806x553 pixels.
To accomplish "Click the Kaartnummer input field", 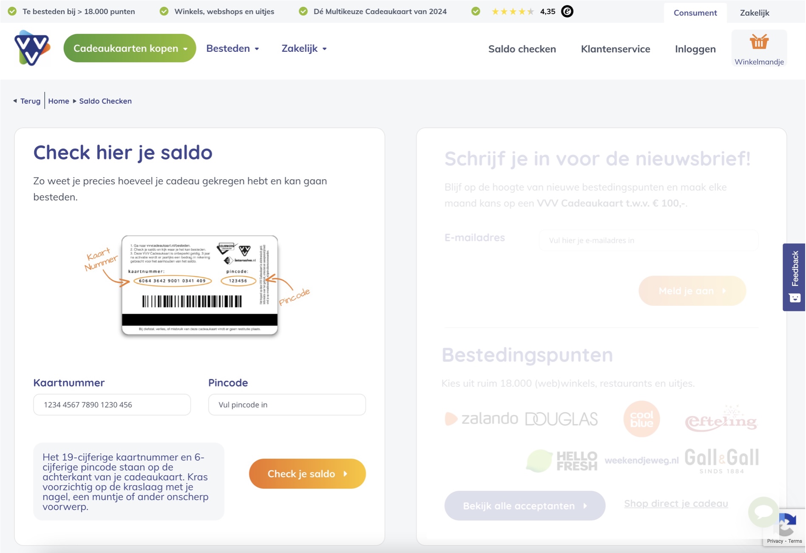I will click(112, 404).
